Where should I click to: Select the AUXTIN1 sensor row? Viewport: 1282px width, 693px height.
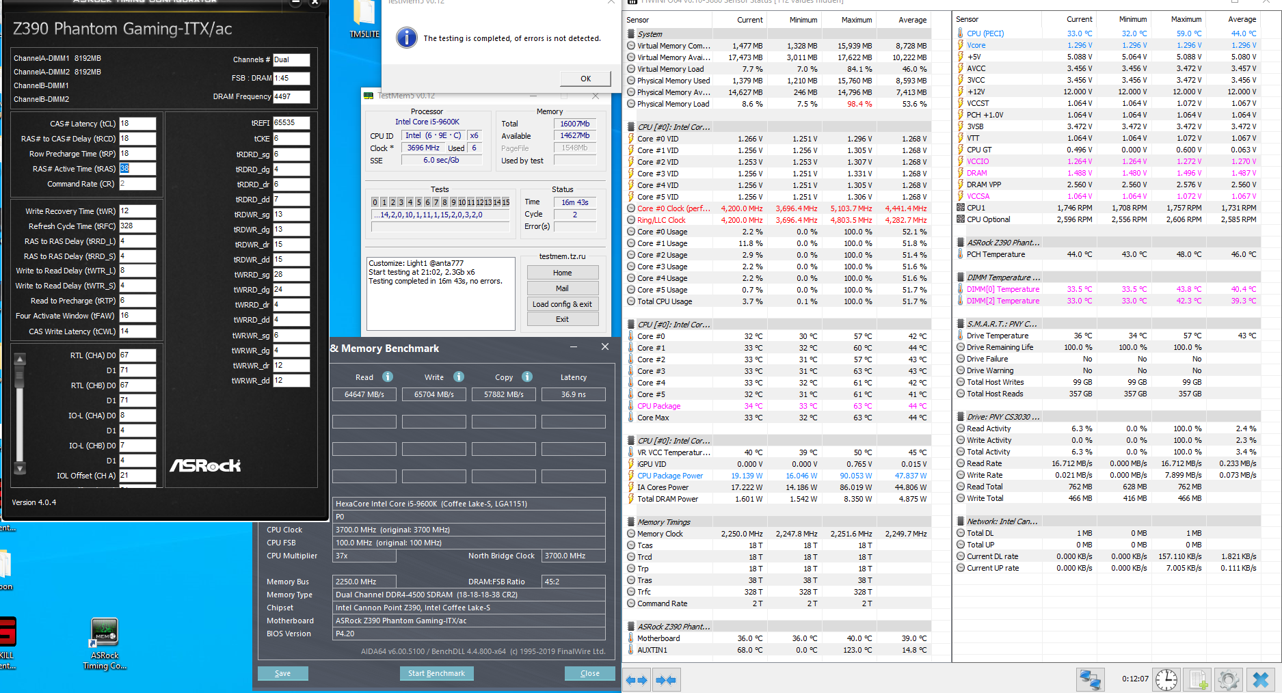coord(777,650)
